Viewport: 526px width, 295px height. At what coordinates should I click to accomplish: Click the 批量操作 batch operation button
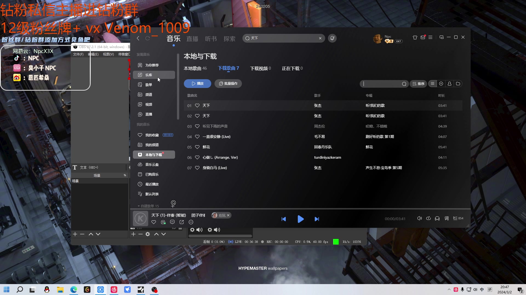point(228,84)
